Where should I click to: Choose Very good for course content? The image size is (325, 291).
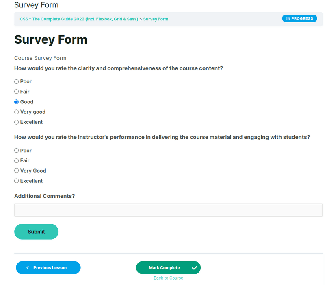[x=17, y=112]
